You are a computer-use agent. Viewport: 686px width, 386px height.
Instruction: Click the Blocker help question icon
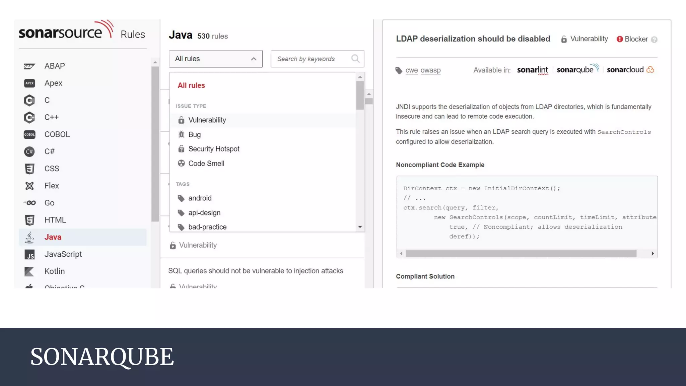pyautogui.click(x=654, y=40)
